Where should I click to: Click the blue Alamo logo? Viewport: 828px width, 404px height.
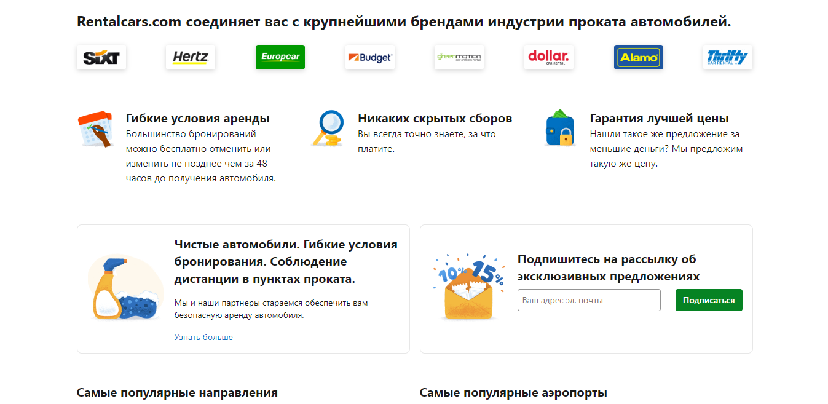(x=639, y=57)
